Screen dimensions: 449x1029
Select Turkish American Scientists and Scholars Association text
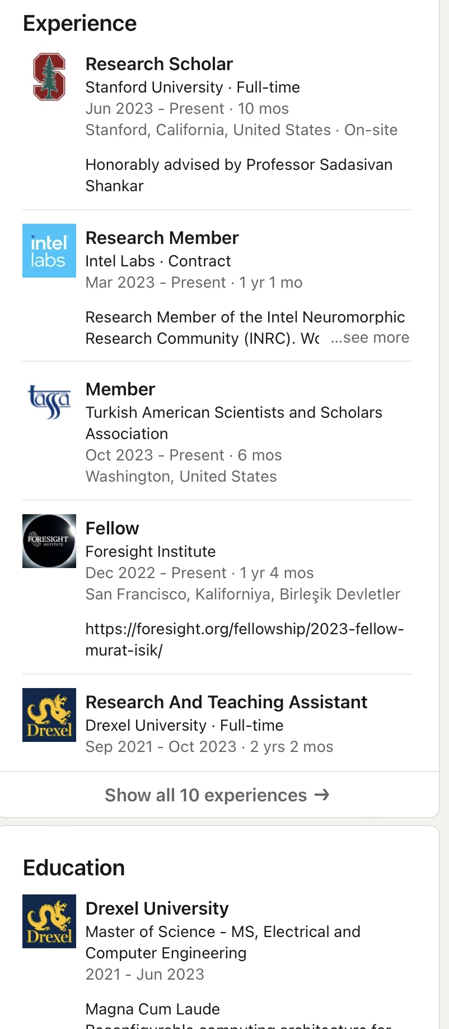click(234, 423)
